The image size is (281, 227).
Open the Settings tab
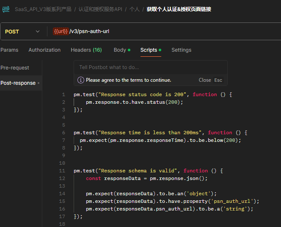(182, 50)
